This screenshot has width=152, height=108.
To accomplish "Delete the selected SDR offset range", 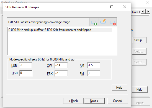I will point(112,22).
